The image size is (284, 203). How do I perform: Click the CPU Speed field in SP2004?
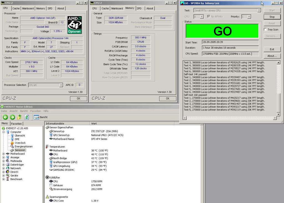pos(230,54)
